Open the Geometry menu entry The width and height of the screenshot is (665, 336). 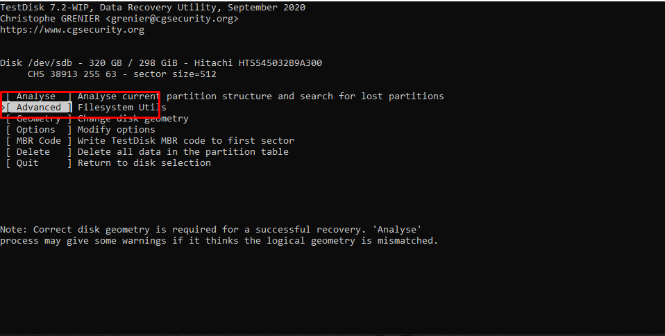click(39, 119)
